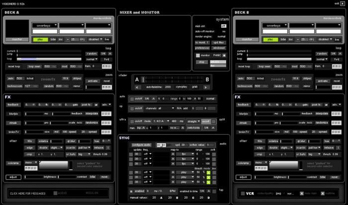Click the exit X button at top right
This screenshot has height=205, width=348.
pos(343,3)
